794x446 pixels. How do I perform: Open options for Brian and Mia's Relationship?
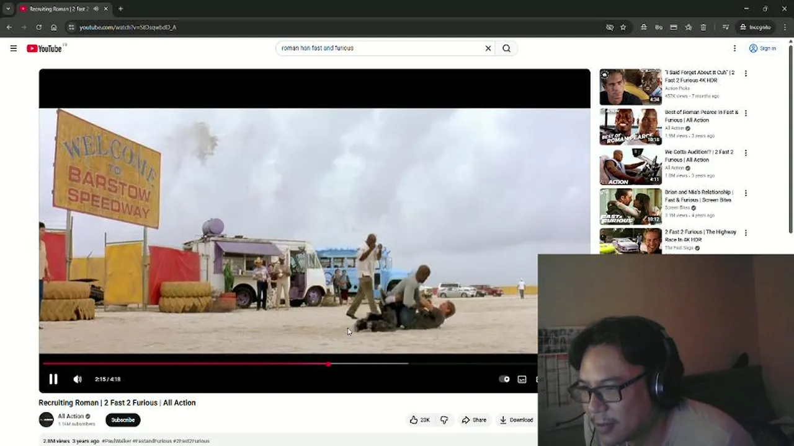(746, 193)
